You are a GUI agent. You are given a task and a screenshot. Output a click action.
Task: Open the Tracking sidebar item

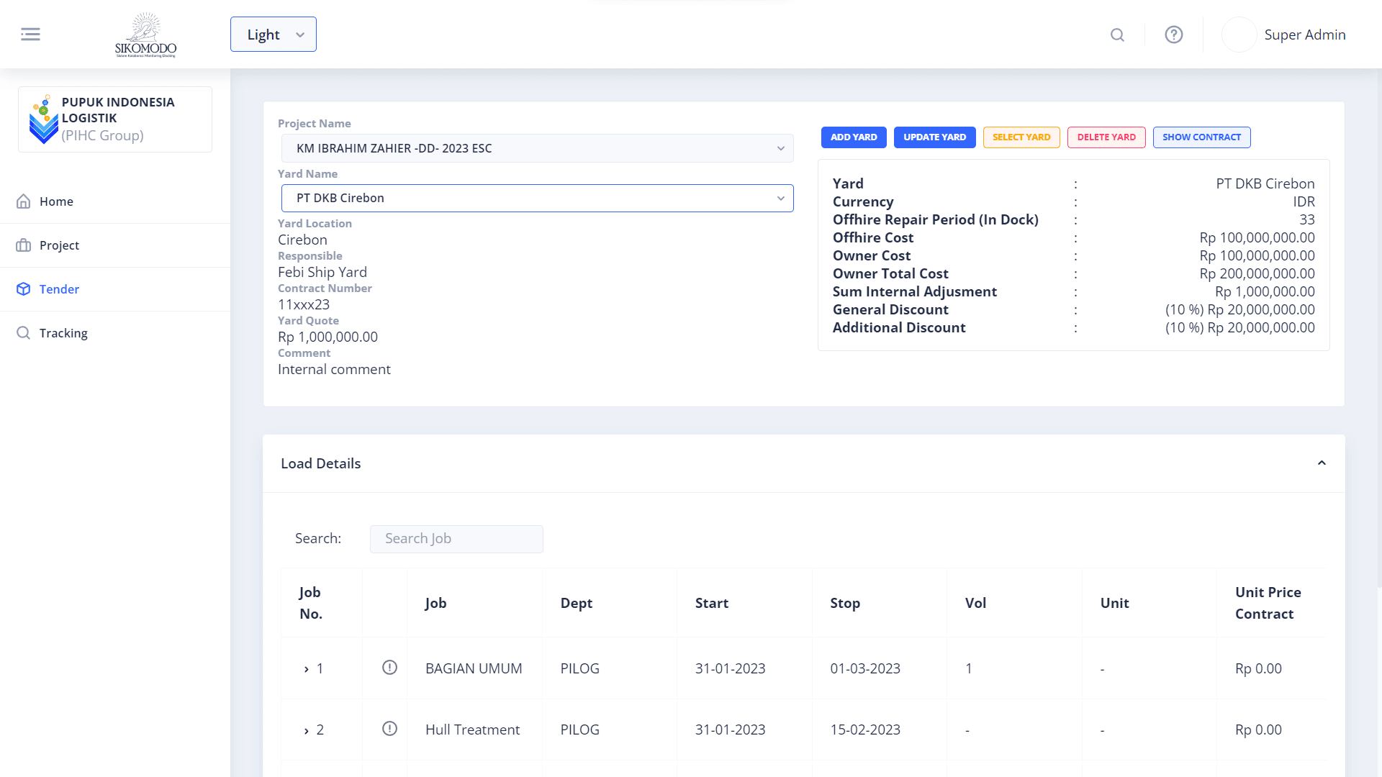point(63,333)
